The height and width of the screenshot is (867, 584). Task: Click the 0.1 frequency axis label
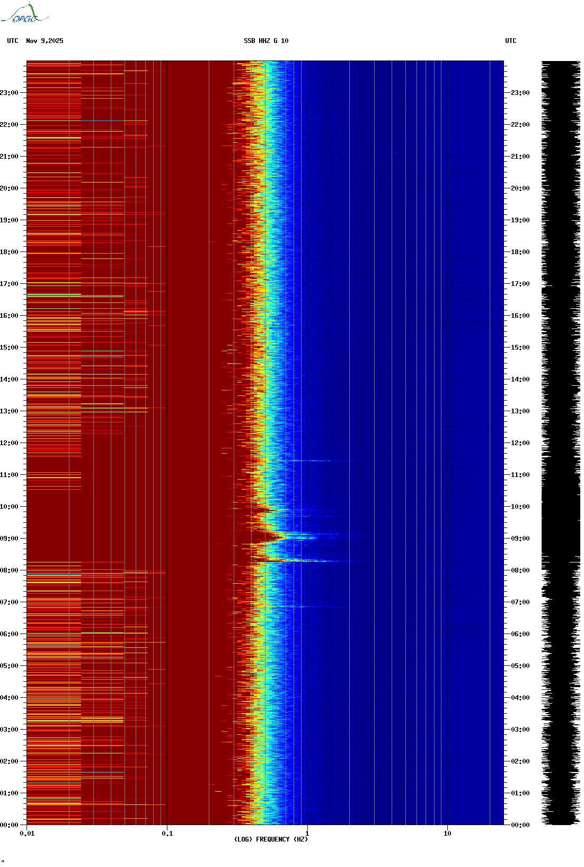coord(167,834)
